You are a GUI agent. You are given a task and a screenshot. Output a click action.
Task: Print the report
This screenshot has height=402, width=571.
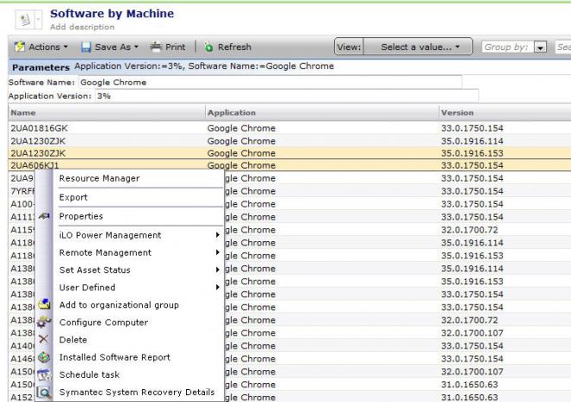168,47
